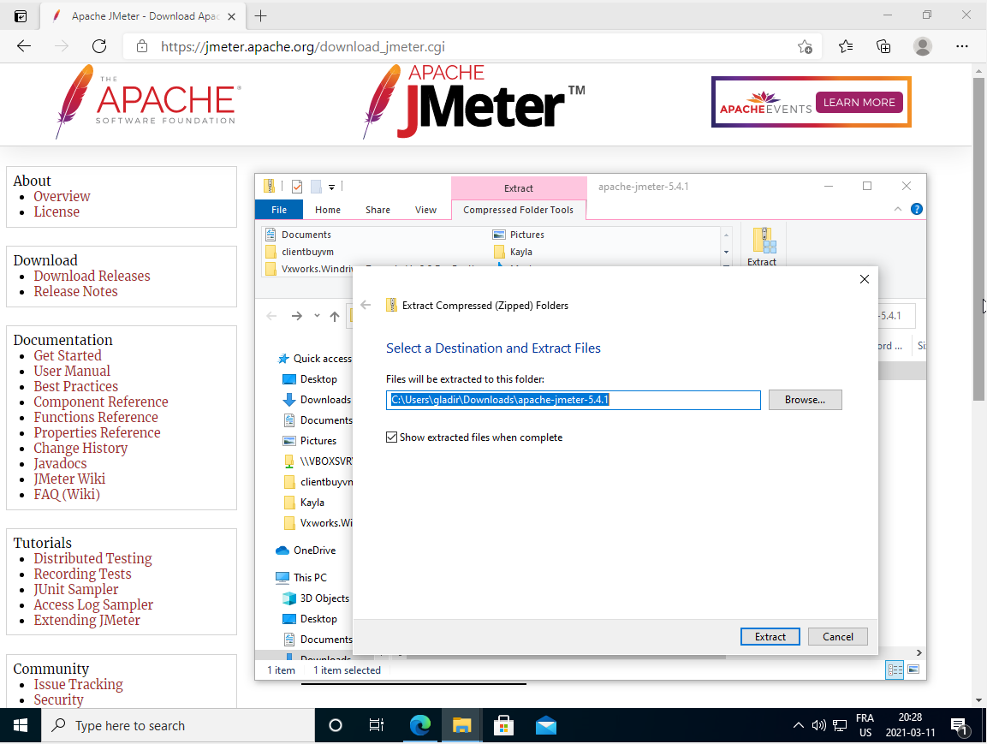
Task: Switch to large icons view in Explorer
Action: pyautogui.click(x=913, y=670)
